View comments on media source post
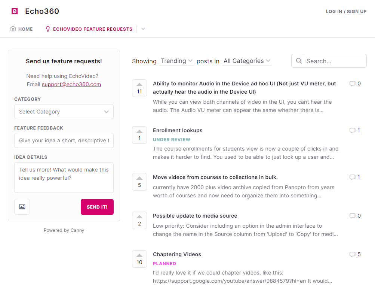The image size is (375, 288). 355,216
